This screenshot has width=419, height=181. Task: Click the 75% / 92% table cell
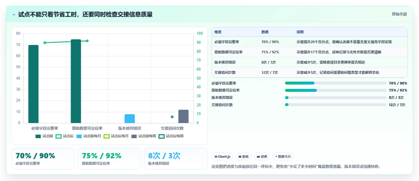coord(270,52)
